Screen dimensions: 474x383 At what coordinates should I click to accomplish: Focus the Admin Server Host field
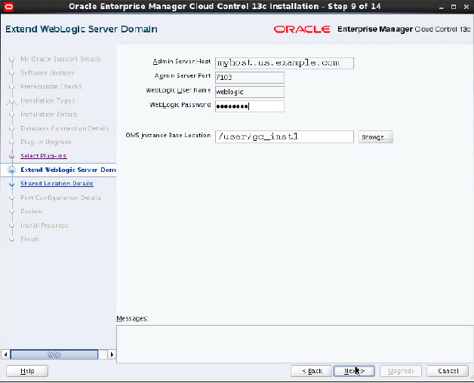(284, 63)
